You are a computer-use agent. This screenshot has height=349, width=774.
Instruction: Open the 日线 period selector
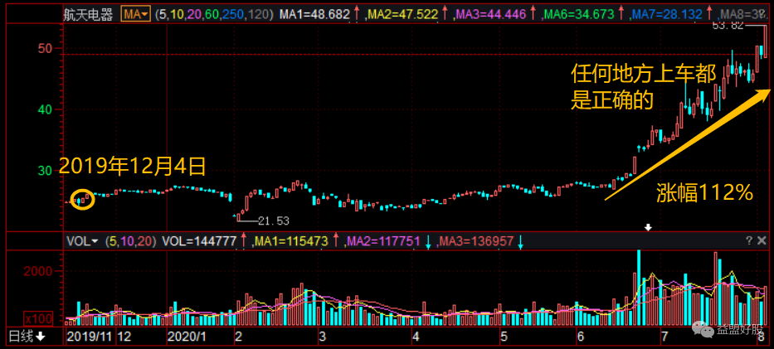coord(27,337)
